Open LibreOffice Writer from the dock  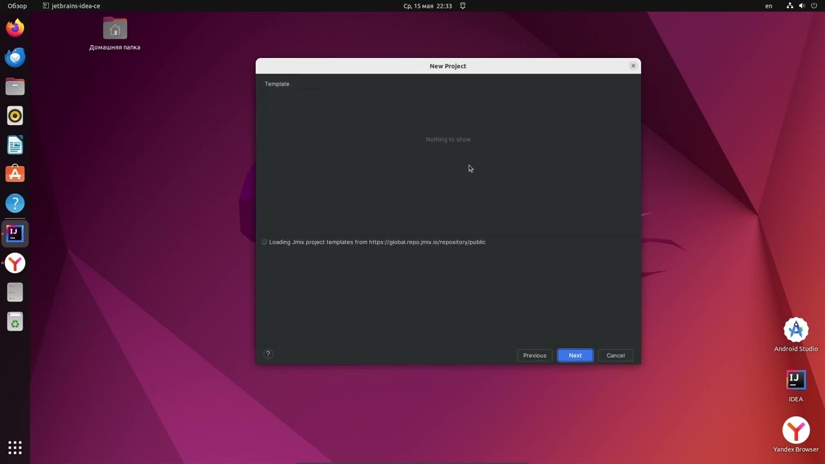15,145
